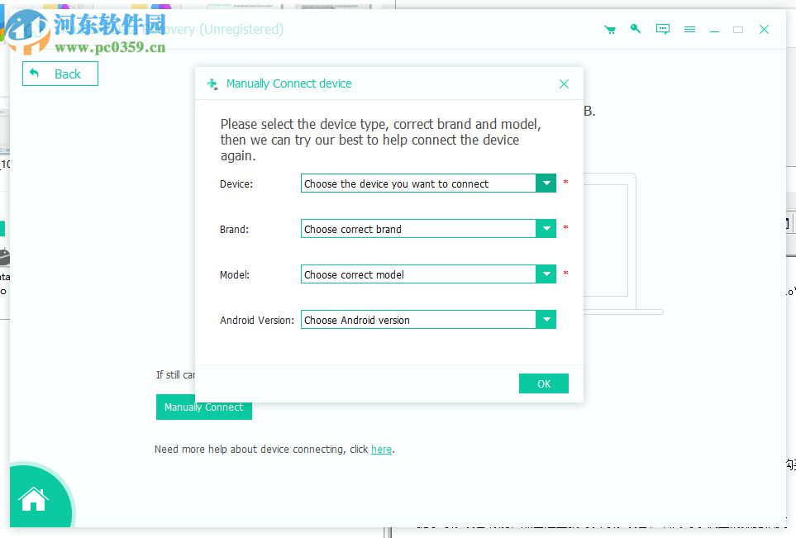Click the Home icon in bottom-left corner
Viewport: 796px width, 538px height.
[x=35, y=498]
